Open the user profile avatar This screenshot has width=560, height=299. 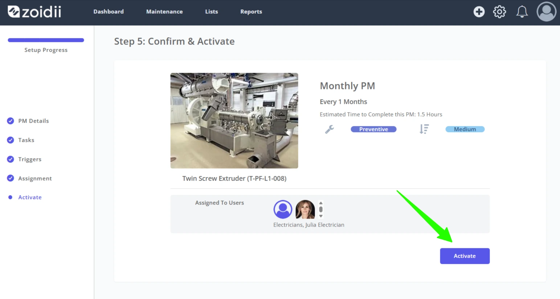tap(546, 12)
